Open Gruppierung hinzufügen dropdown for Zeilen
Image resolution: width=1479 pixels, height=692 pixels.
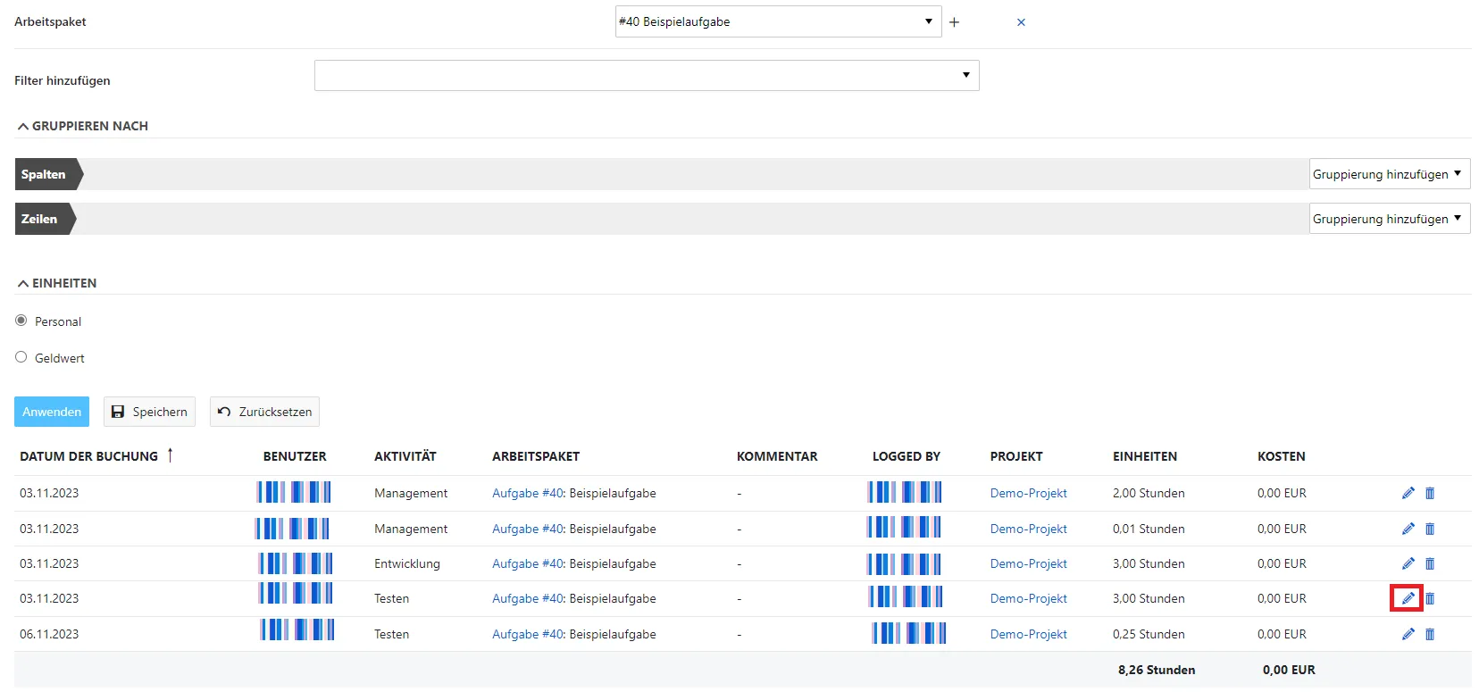coord(1389,219)
